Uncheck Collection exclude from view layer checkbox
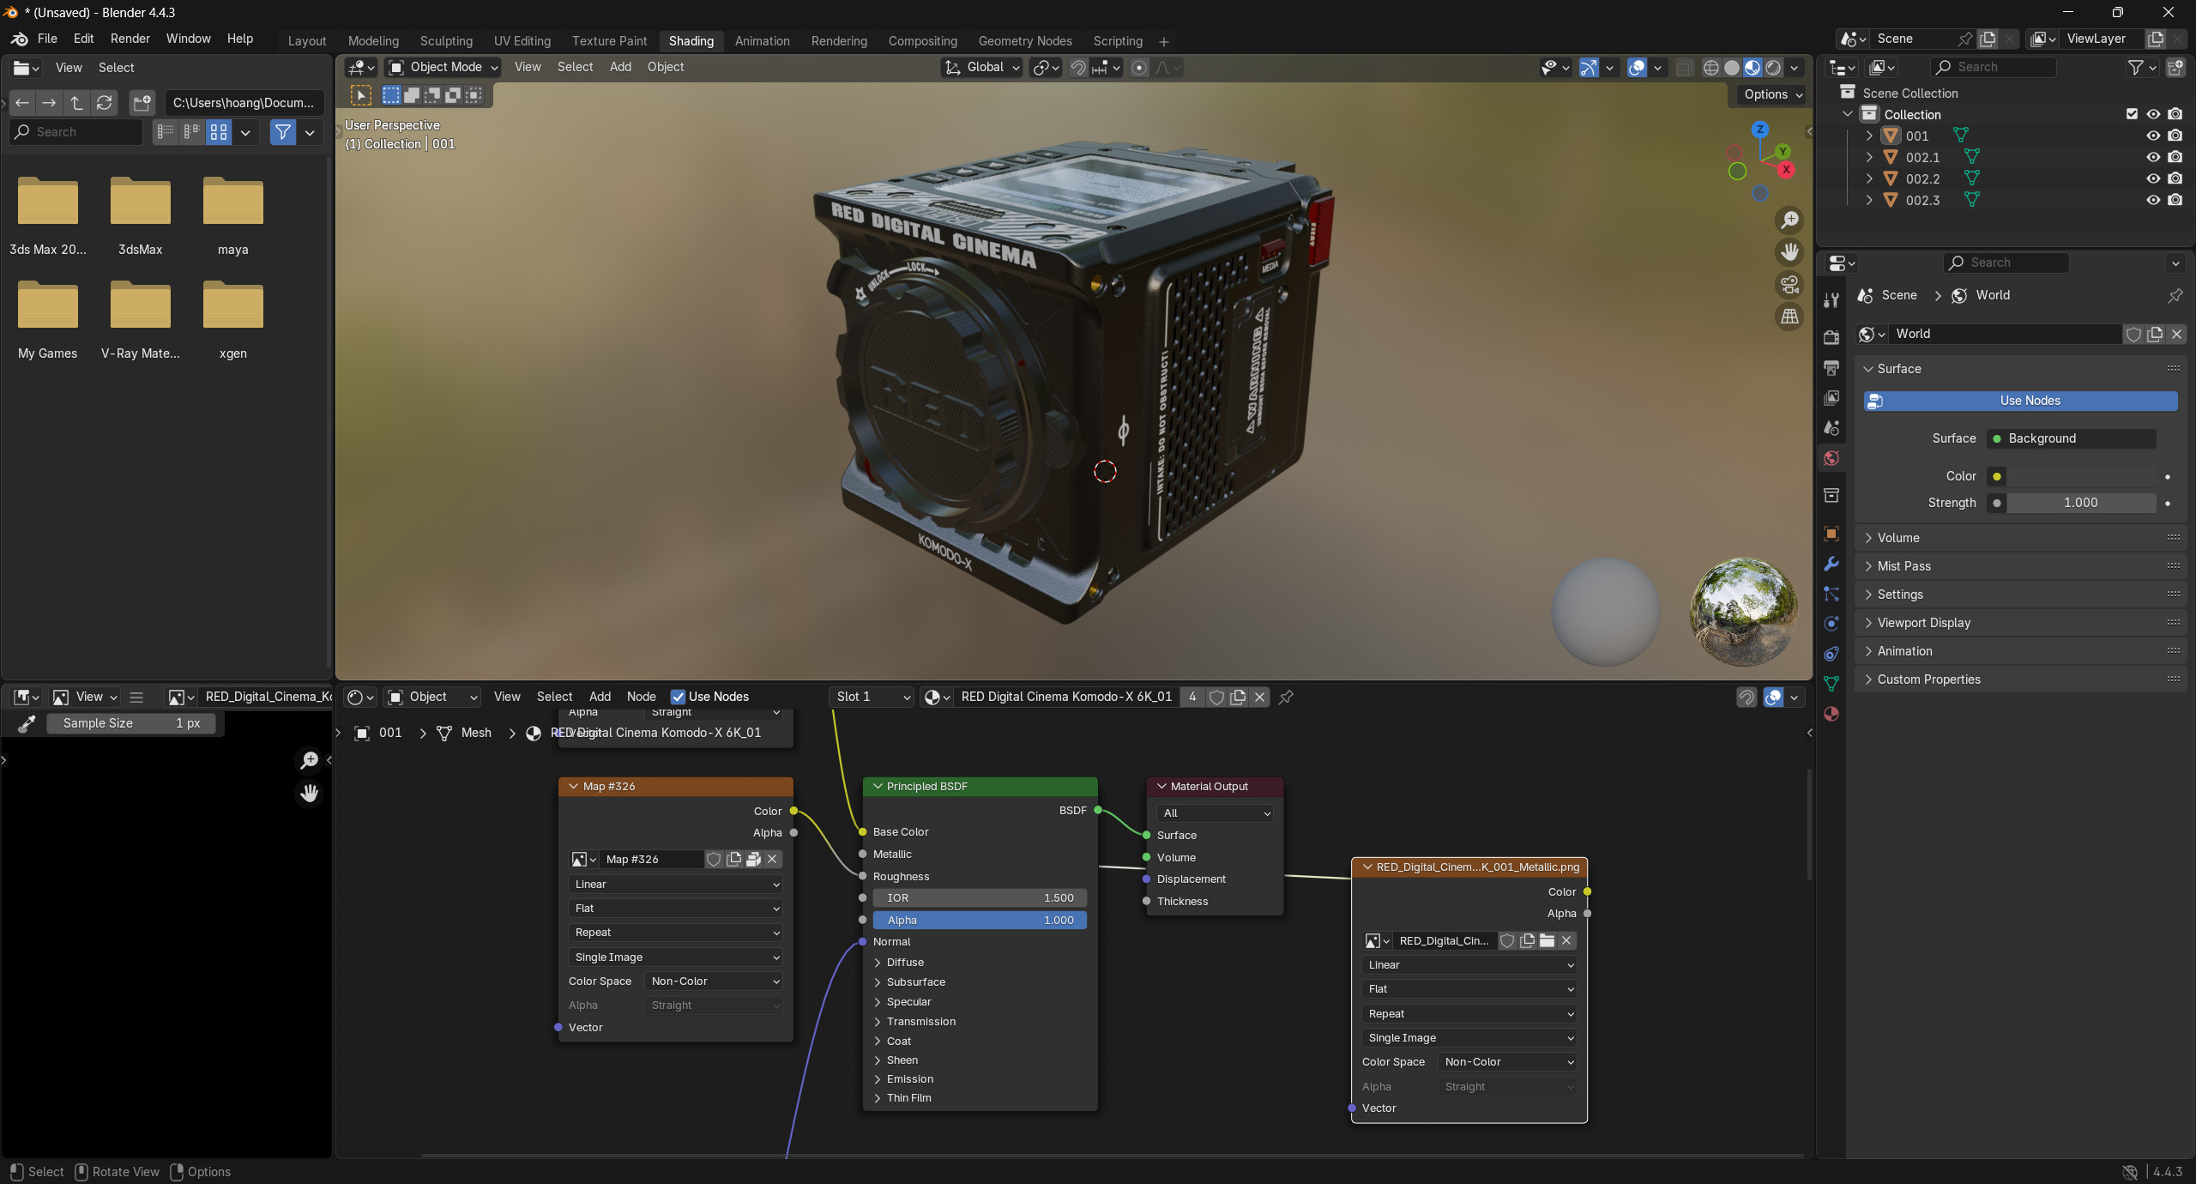 2132,114
